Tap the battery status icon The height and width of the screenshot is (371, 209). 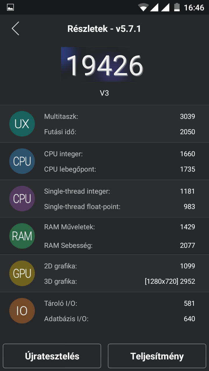177,7
